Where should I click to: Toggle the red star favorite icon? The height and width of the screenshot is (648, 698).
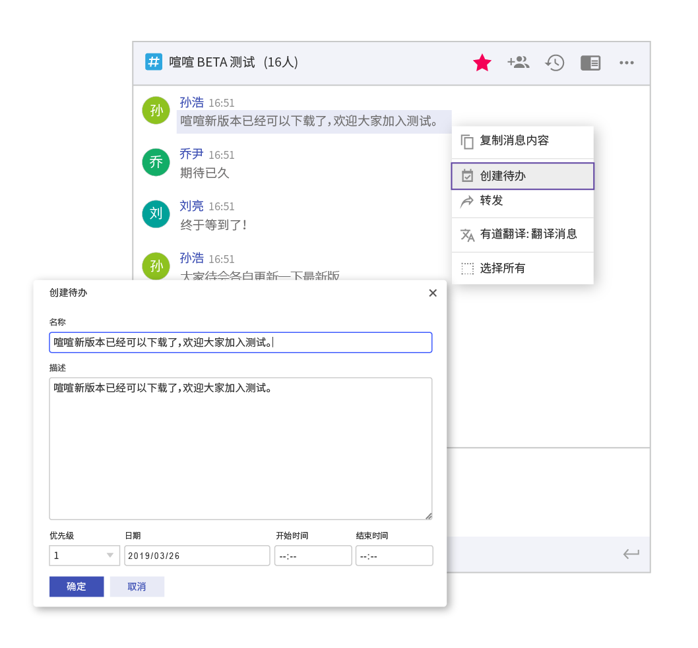[x=482, y=63]
